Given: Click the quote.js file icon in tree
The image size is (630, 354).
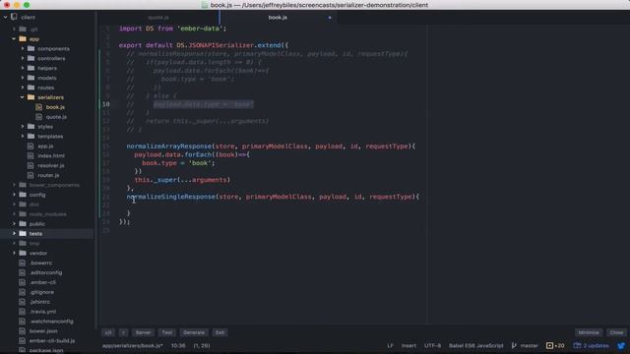Looking at the screenshot, I should (x=39, y=117).
